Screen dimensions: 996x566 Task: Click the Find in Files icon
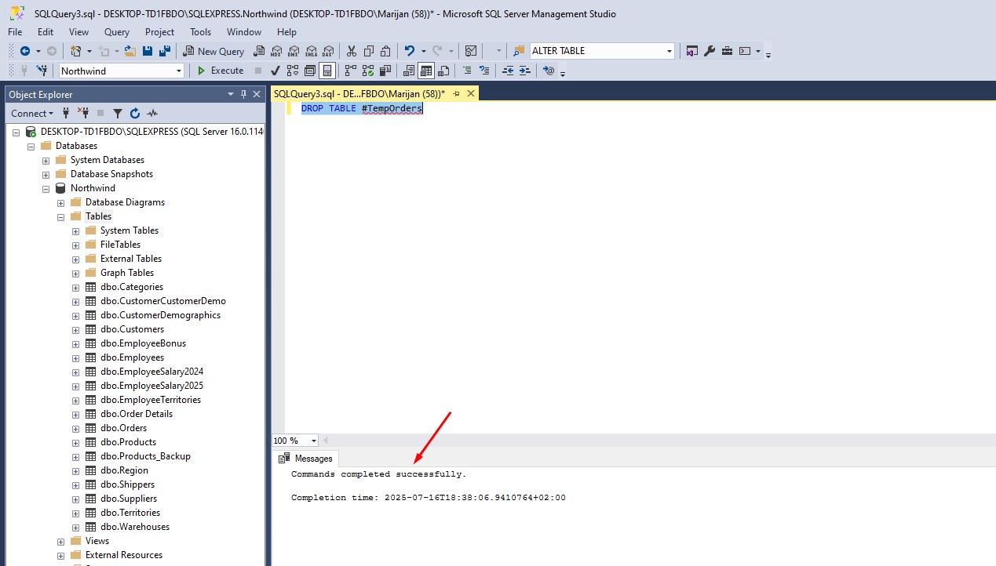point(519,51)
